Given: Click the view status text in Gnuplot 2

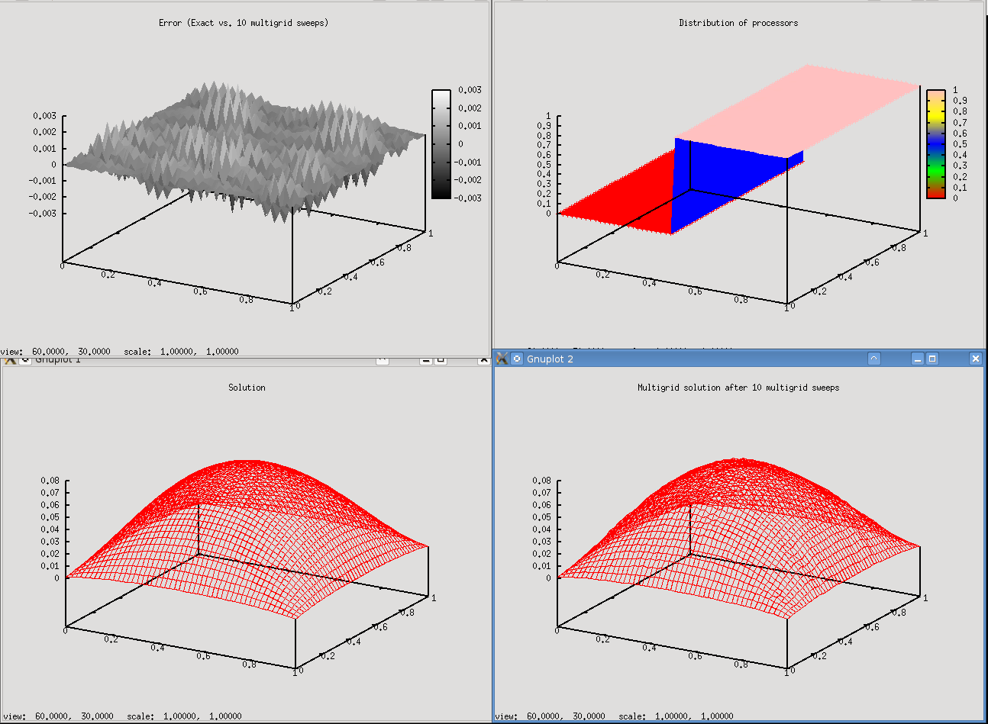Looking at the screenshot, I should coord(614,716).
